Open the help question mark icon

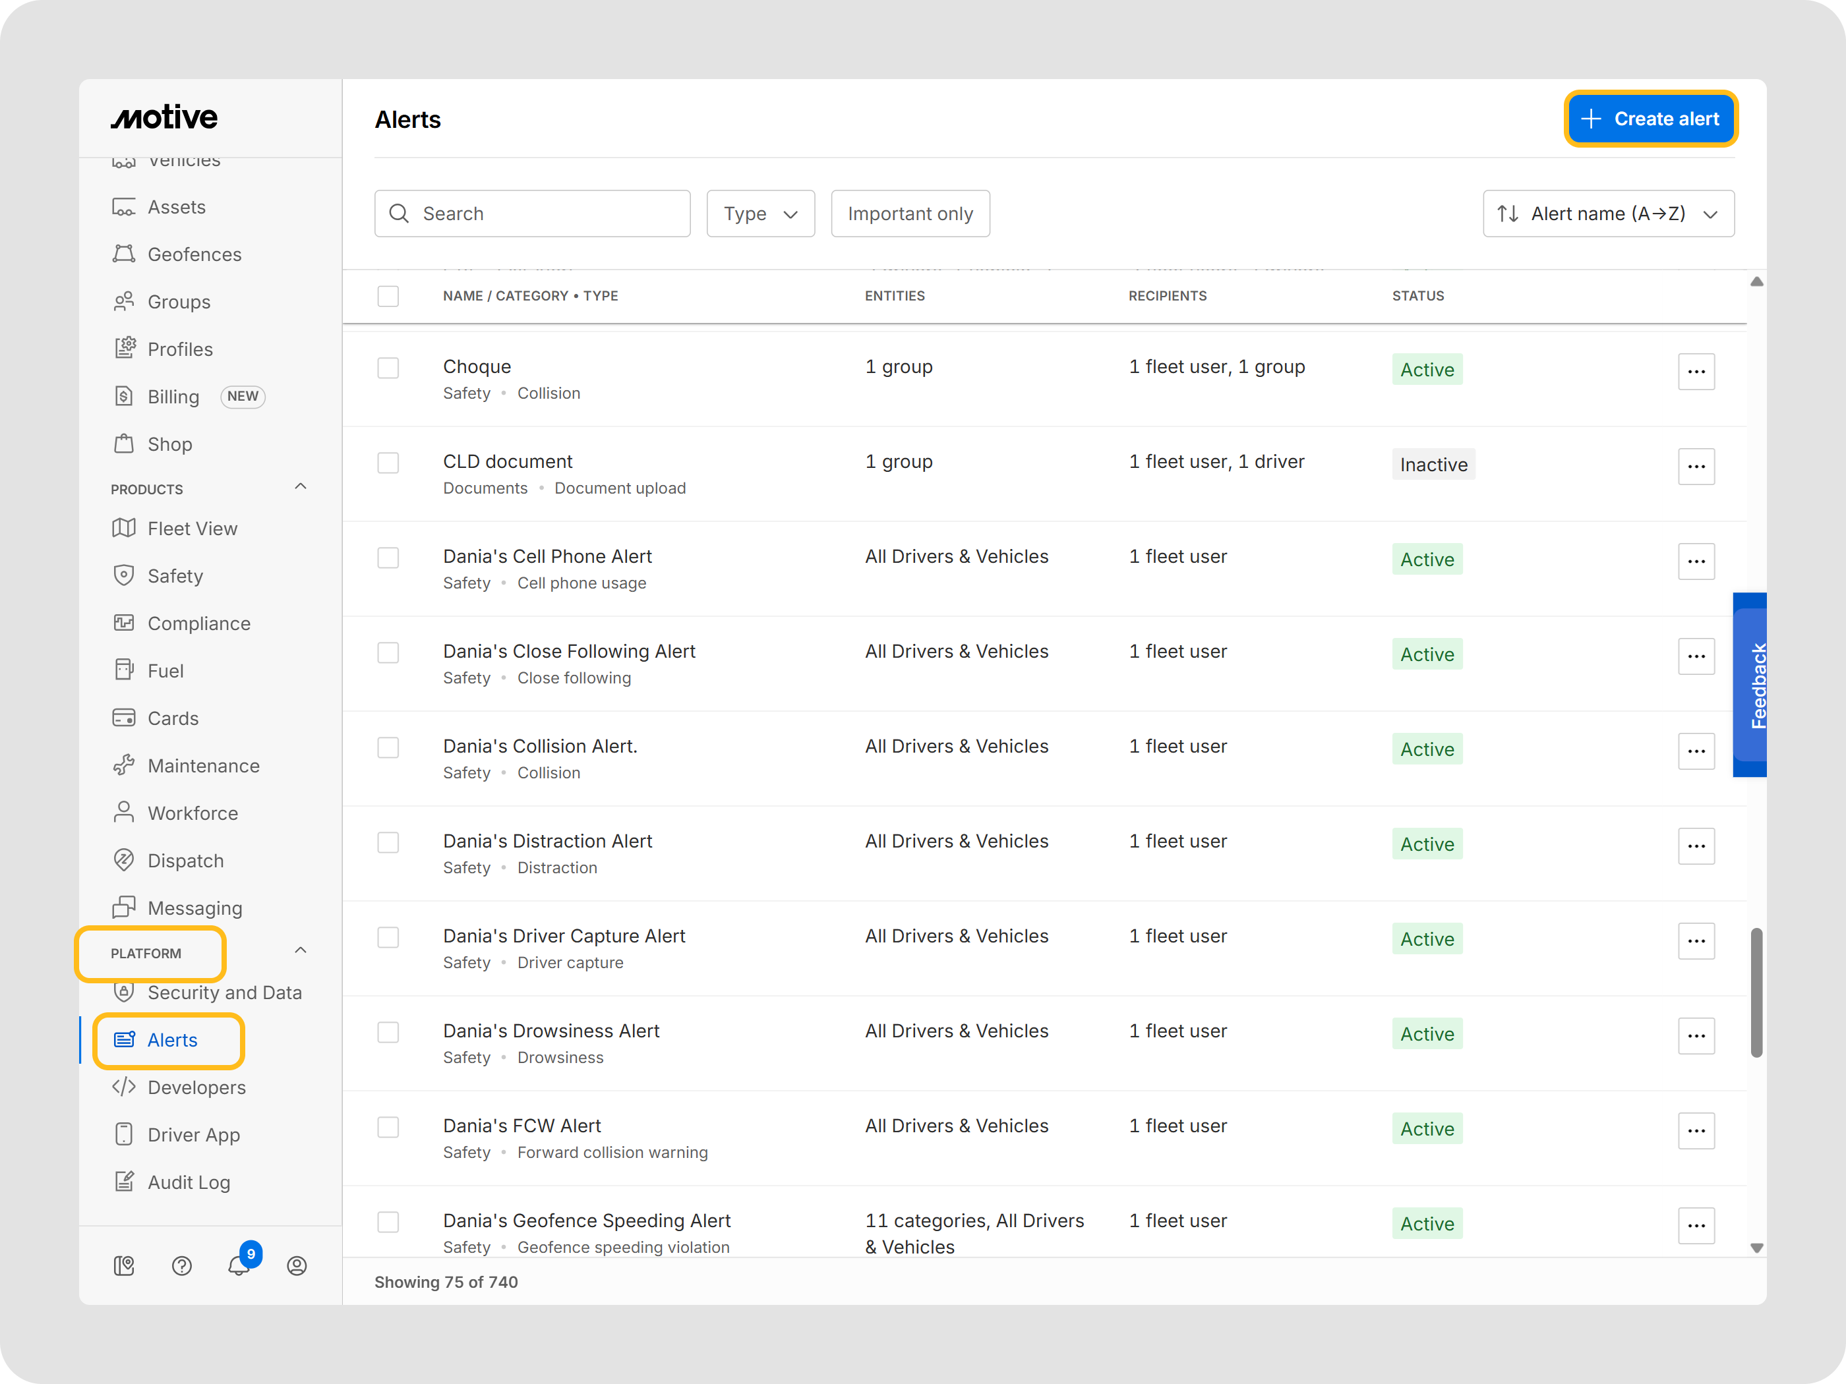click(x=181, y=1265)
